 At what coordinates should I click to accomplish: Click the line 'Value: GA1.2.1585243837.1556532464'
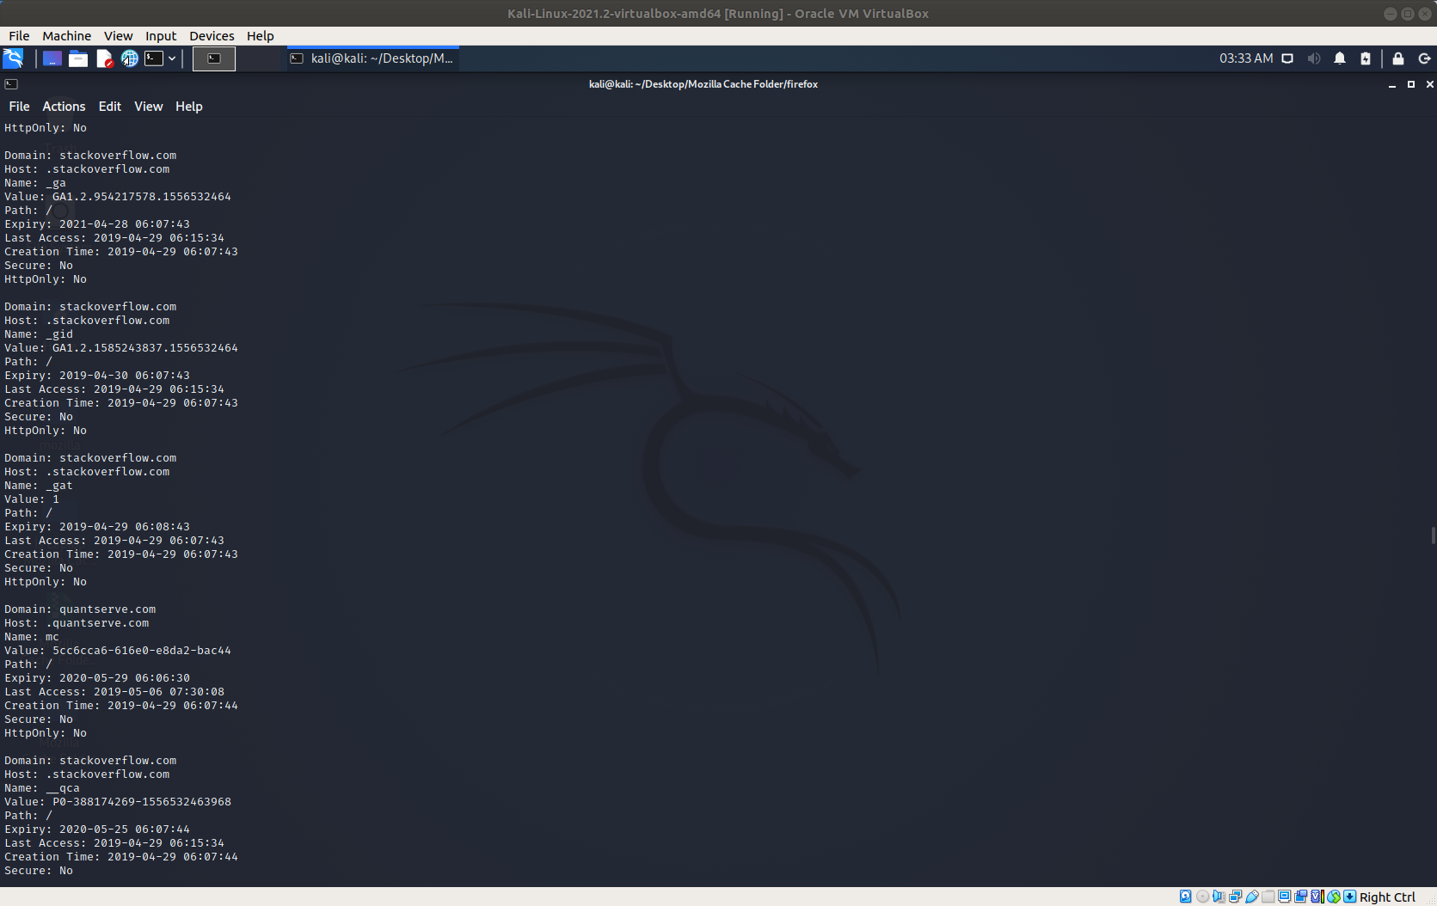(x=121, y=348)
